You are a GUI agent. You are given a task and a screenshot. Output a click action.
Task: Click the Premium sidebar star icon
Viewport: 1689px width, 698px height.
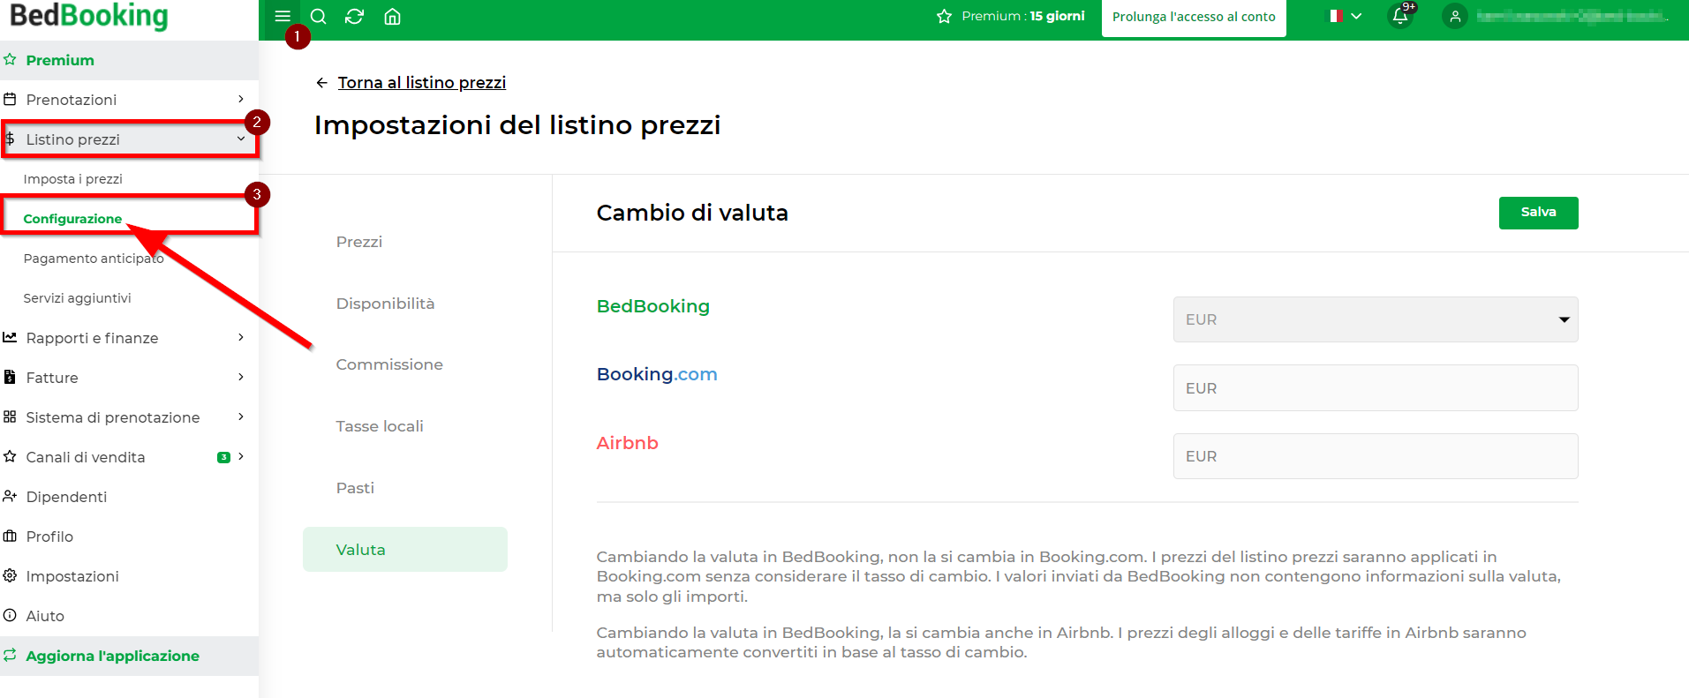[x=10, y=60]
